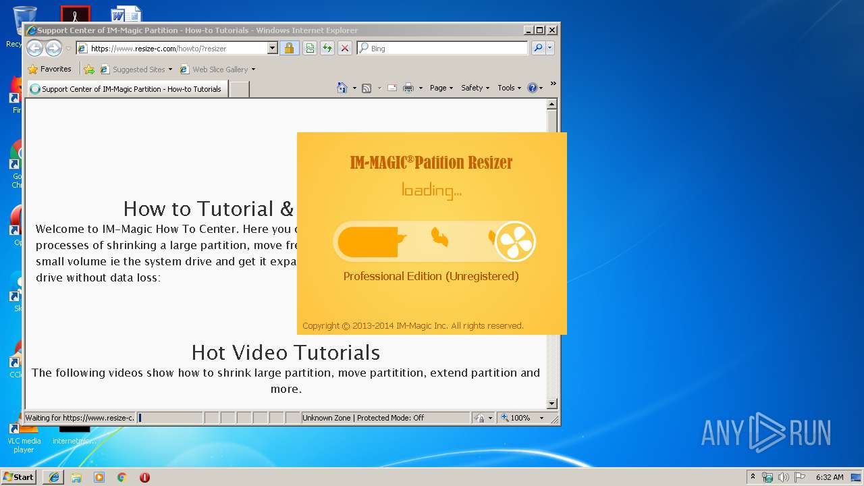Run search with the magnifier button
Viewport: 864px width, 486px height.
[x=538, y=48]
